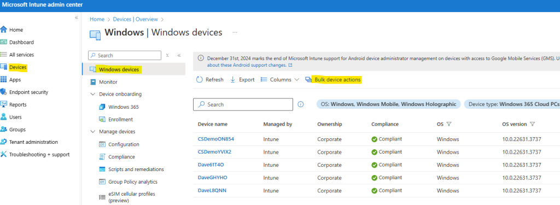Open the Columns dropdown
This screenshot has height=205, width=560.
279,80
